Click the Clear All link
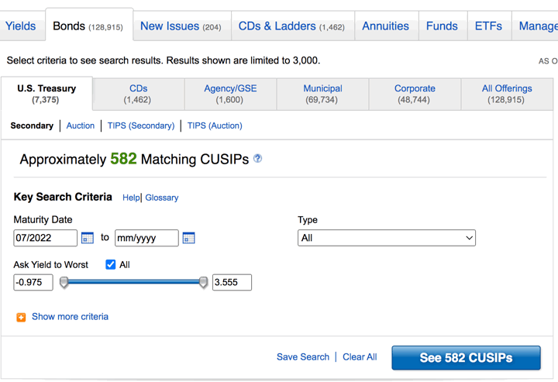 click(360, 357)
